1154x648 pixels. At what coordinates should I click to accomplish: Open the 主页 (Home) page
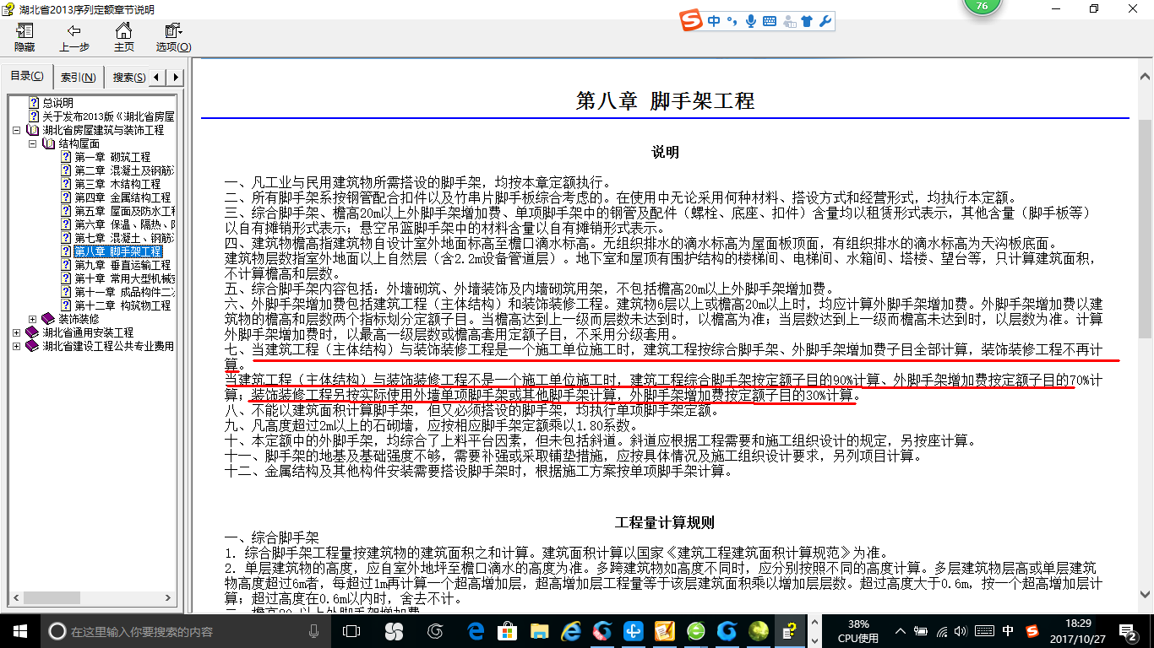click(124, 38)
